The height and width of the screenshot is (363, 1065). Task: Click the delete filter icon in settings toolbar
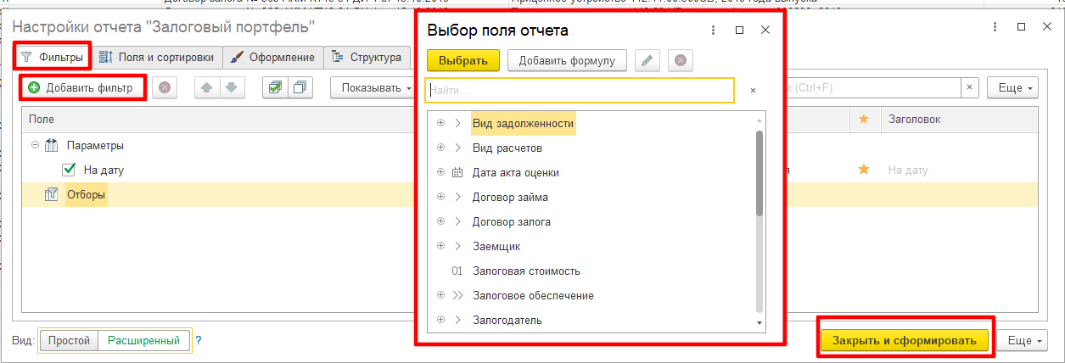[x=165, y=87]
